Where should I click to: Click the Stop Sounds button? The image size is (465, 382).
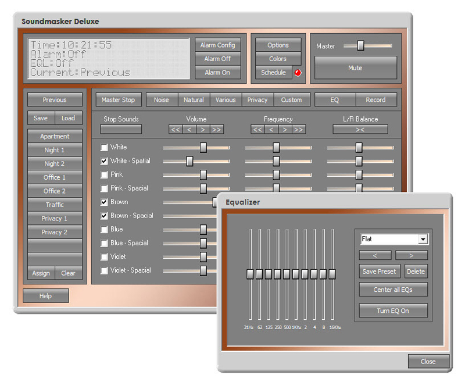121,130
